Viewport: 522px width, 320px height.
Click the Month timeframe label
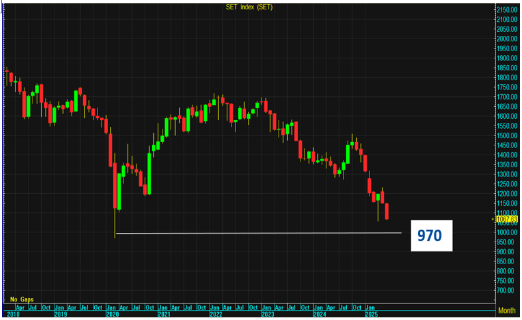pos(507,310)
